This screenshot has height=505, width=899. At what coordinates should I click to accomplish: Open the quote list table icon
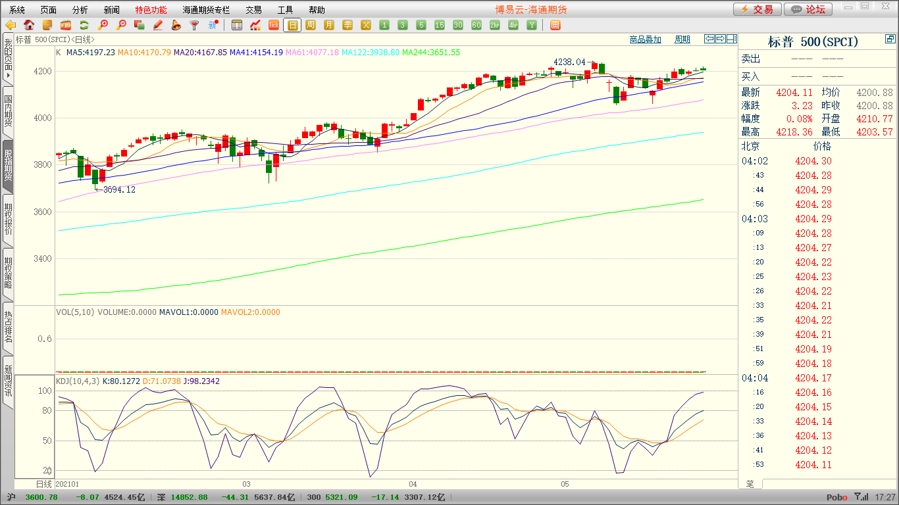[x=237, y=25]
